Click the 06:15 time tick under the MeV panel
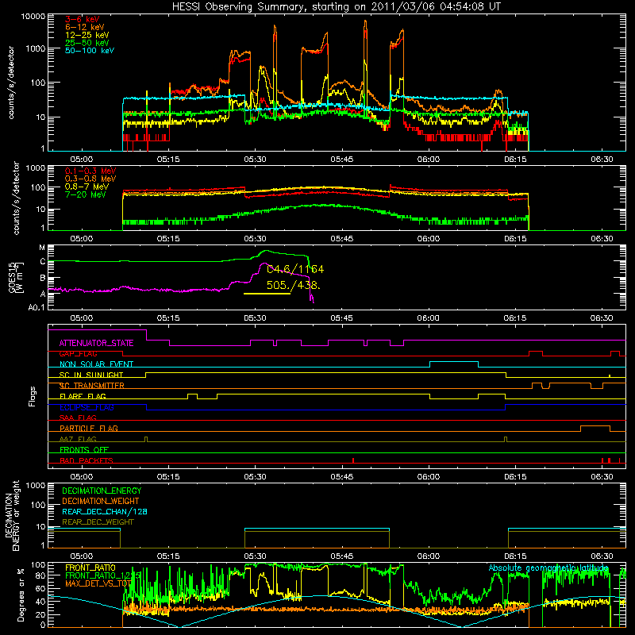 click(x=515, y=239)
